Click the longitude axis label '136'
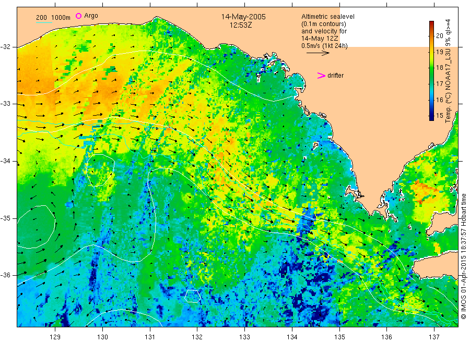 coord(386,337)
